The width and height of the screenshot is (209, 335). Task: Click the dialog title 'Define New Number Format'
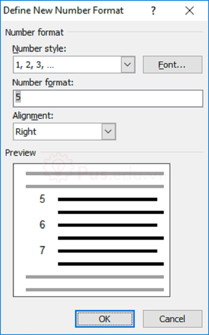[x=63, y=11]
